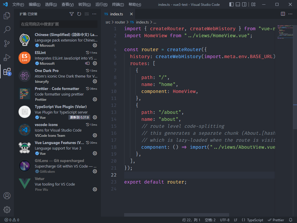This screenshot has width=297, height=223.
Task: Change indentation via 空格: 2 status item
Action: 210,220
